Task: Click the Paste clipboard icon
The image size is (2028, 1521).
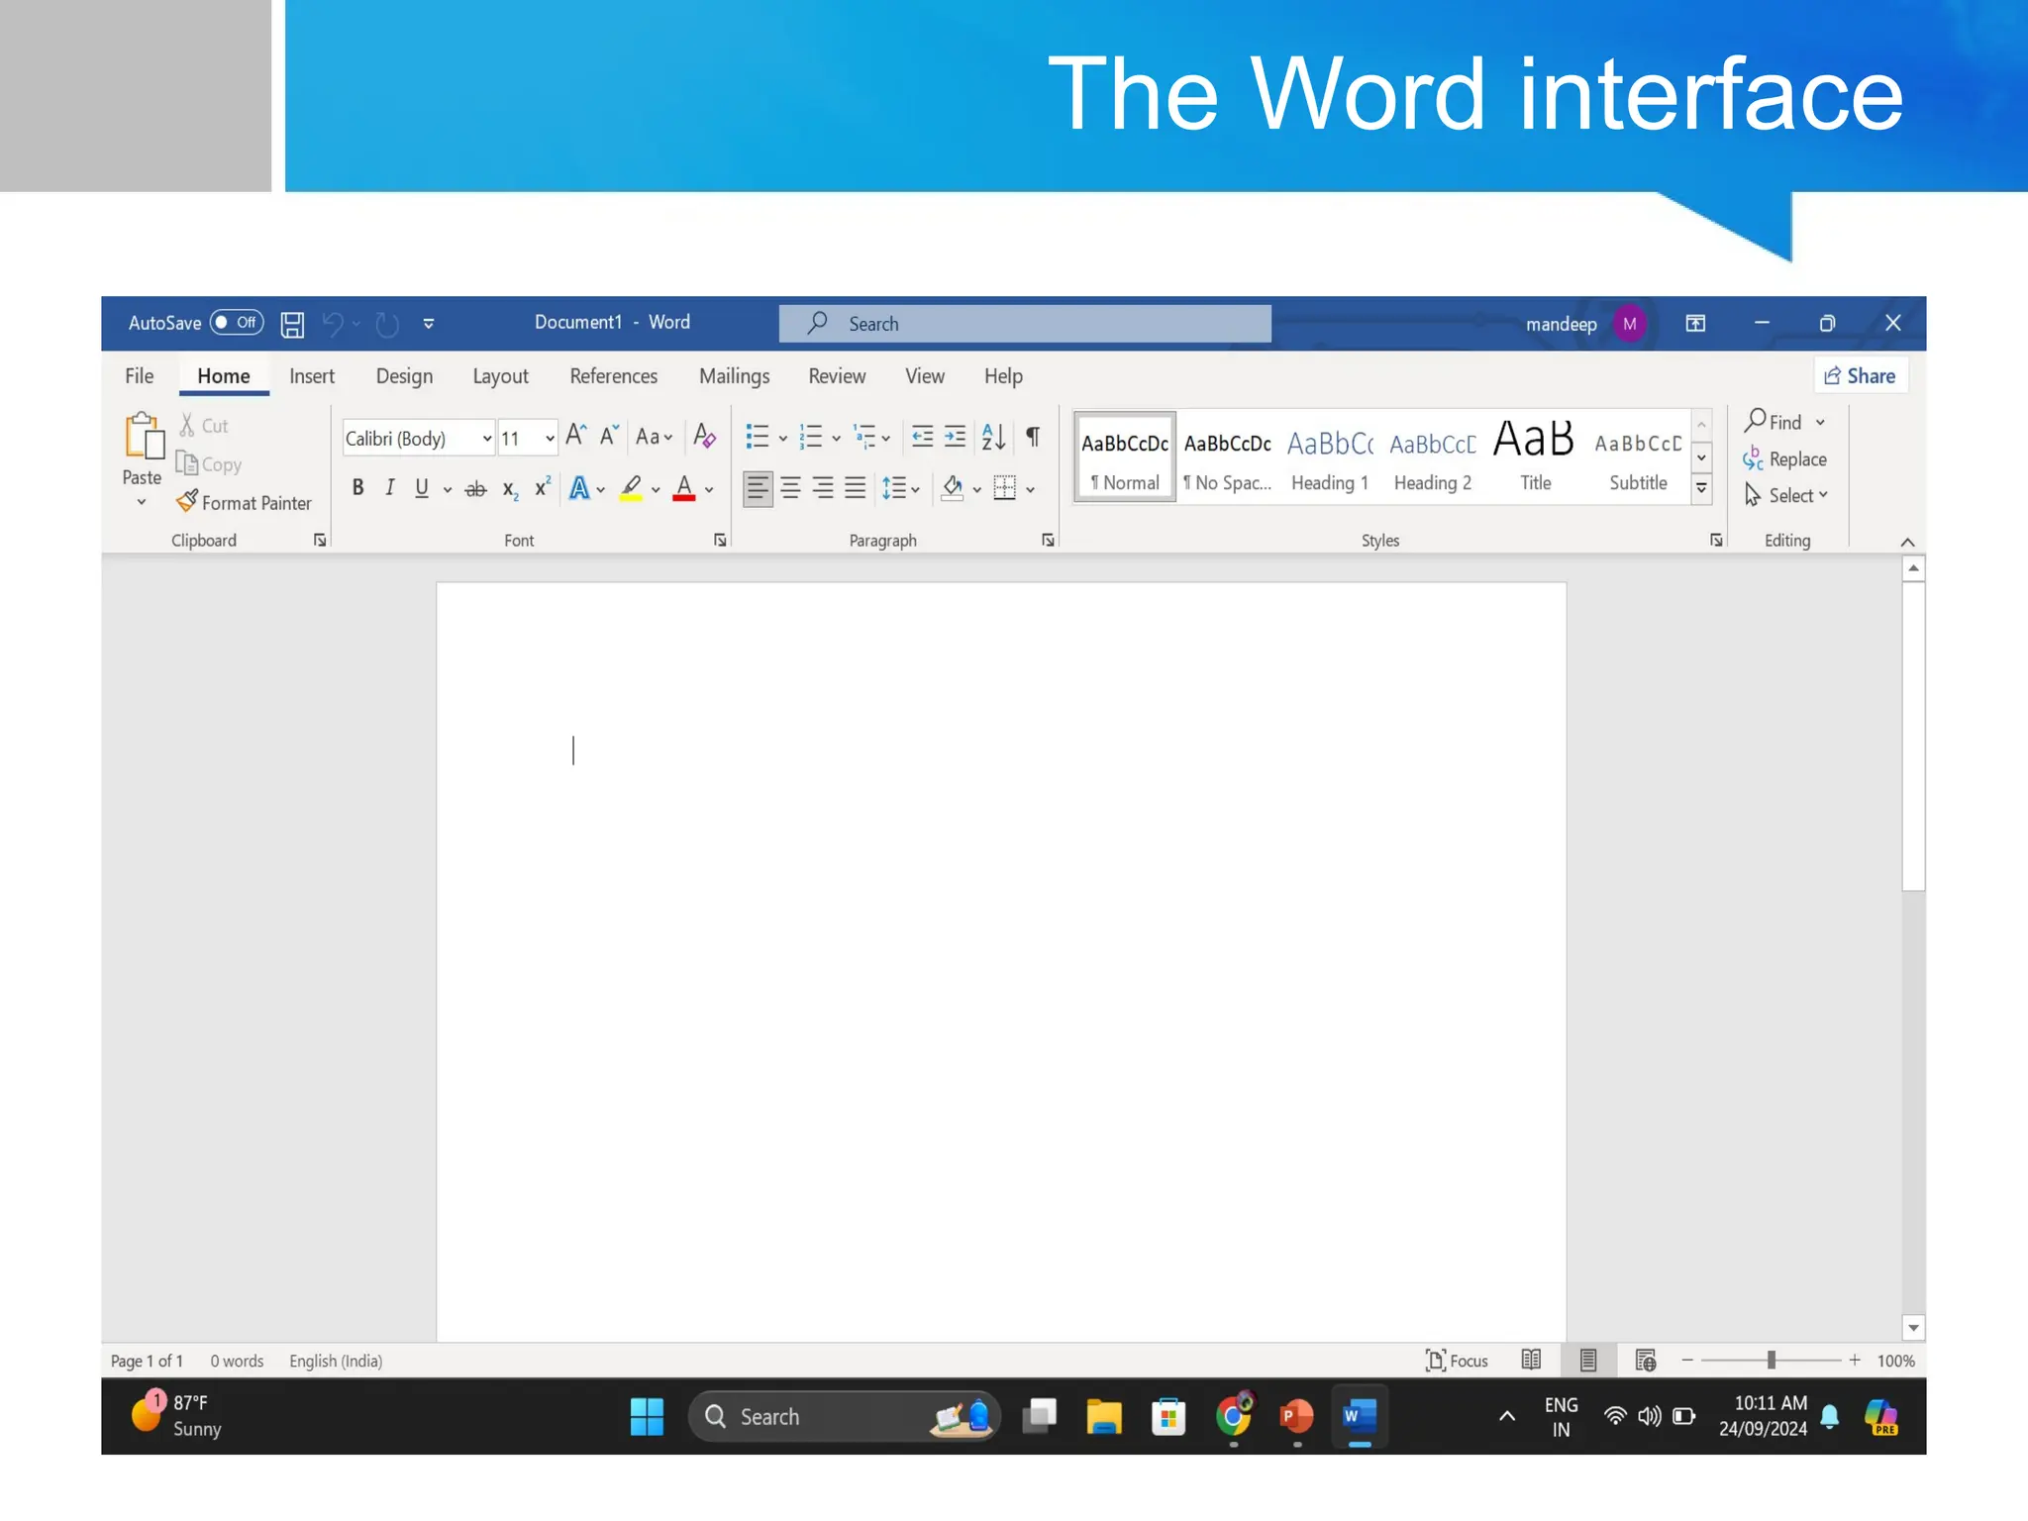Action: [144, 436]
